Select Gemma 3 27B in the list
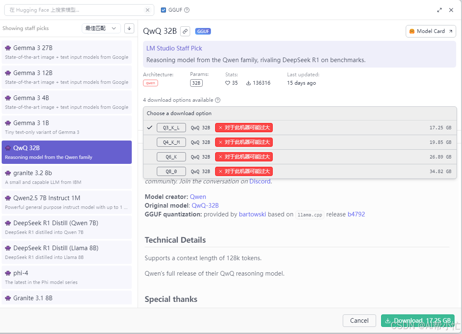The image size is (462, 334). point(67,52)
